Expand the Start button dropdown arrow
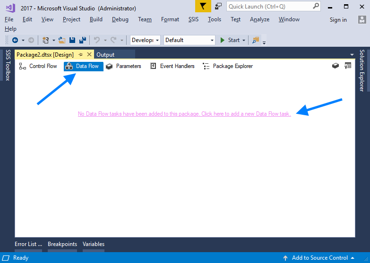370x263 pixels. point(244,40)
